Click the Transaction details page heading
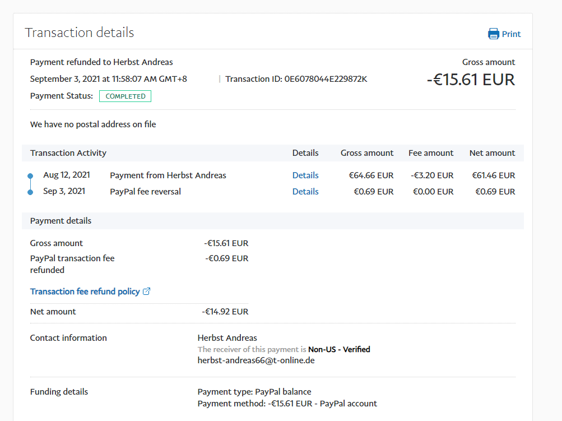The height and width of the screenshot is (421, 562). (79, 33)
